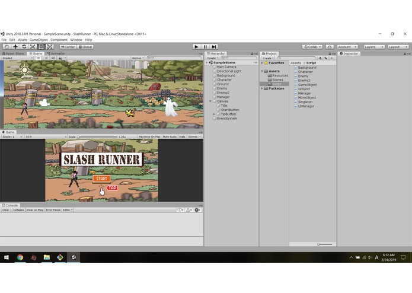Toggle the Inspector panel lock icon
The image size is (412, 293).
tap(405, 53)
